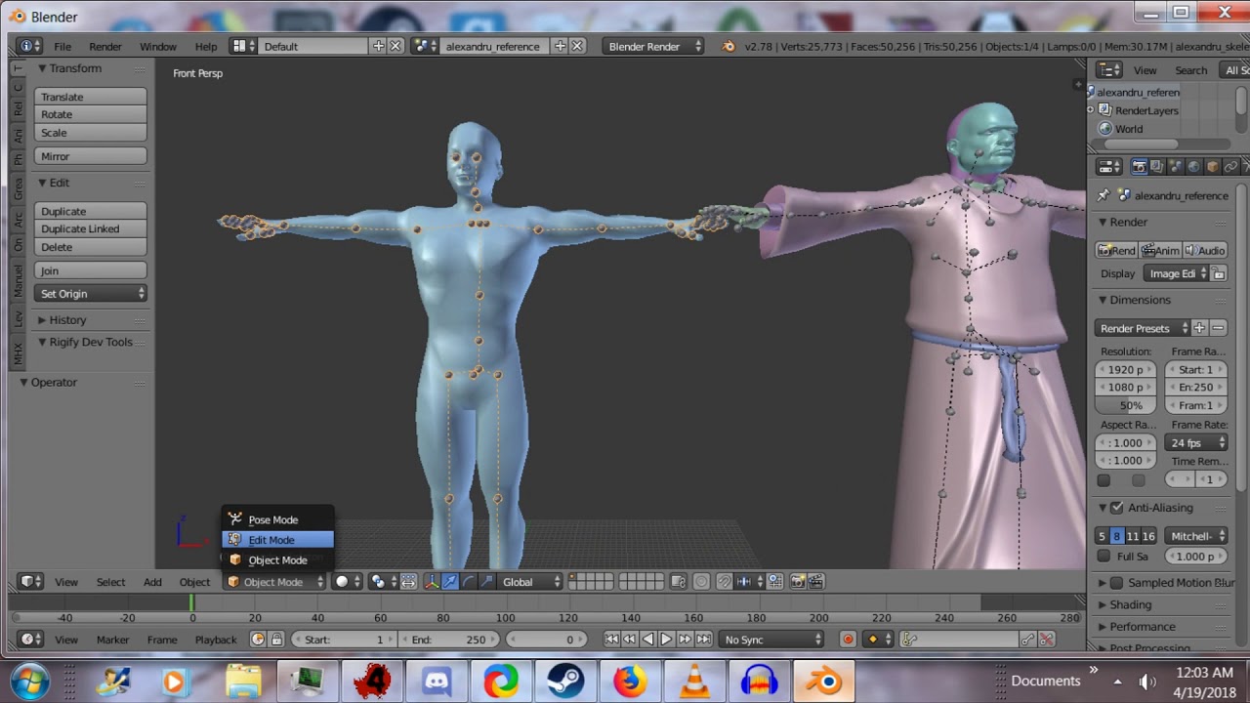The image size is (1250, 703).
Task: Click the viewport shading sphere icon
Action: click(346, 582)
